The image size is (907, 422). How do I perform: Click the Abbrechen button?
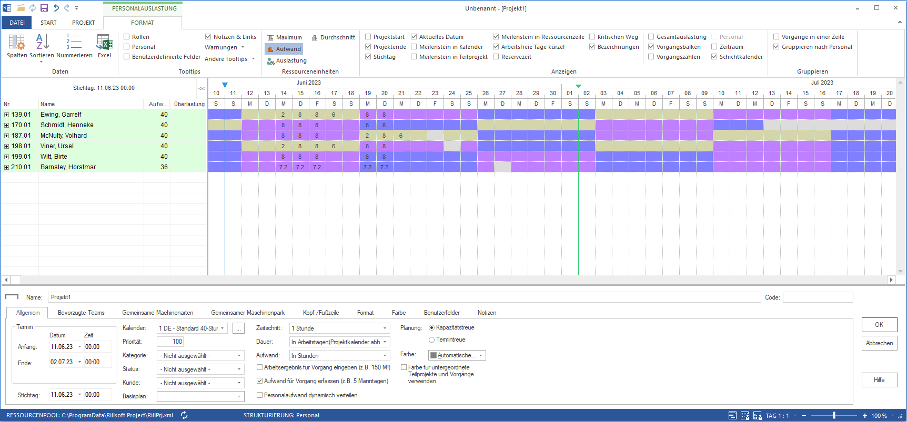879,343
